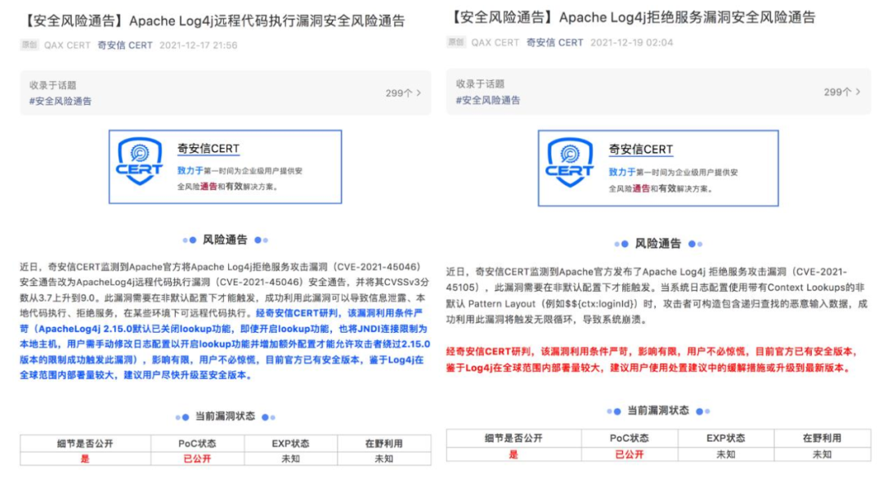883x480 pixels.
Task: Click the Log4j远程代码执行漏洞 article title
Action: coord(213,21)
